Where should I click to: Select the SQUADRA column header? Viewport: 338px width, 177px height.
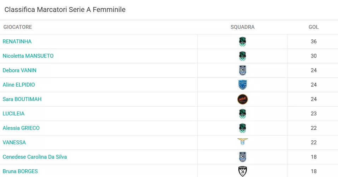click(x=243, y=27)
